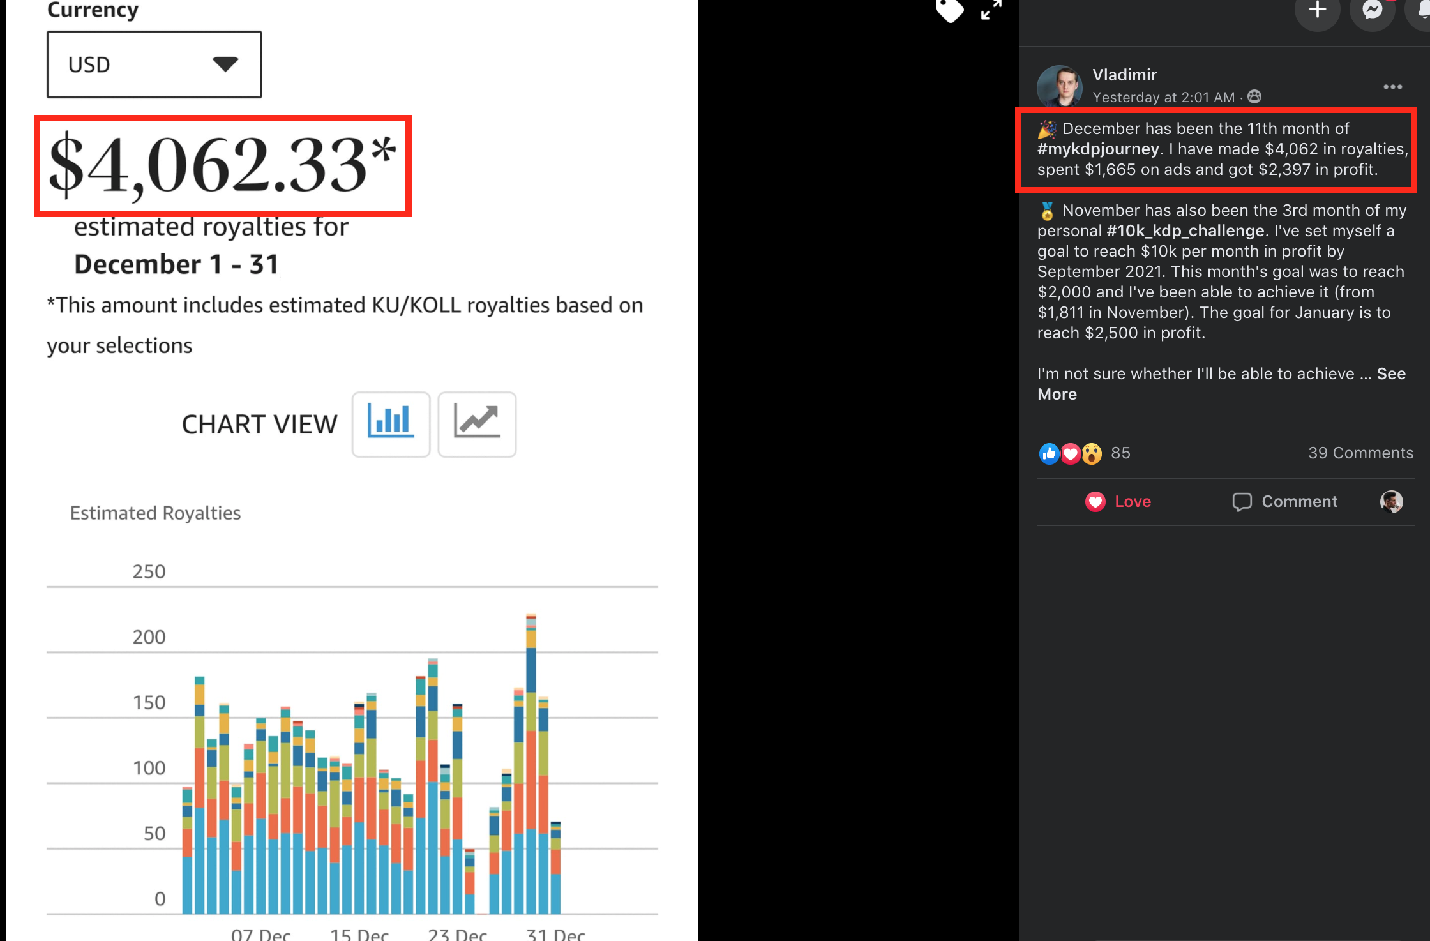This screenshot has height=941, width=1430.
Task: Toggle the Love reaction button
Action: [x=1118, y=502]
